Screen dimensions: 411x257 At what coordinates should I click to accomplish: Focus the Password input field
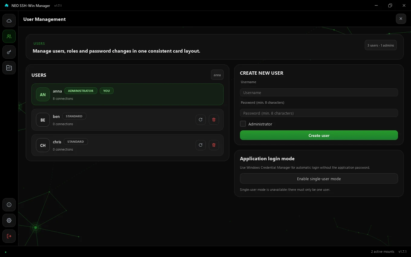[x=319, y=113]
